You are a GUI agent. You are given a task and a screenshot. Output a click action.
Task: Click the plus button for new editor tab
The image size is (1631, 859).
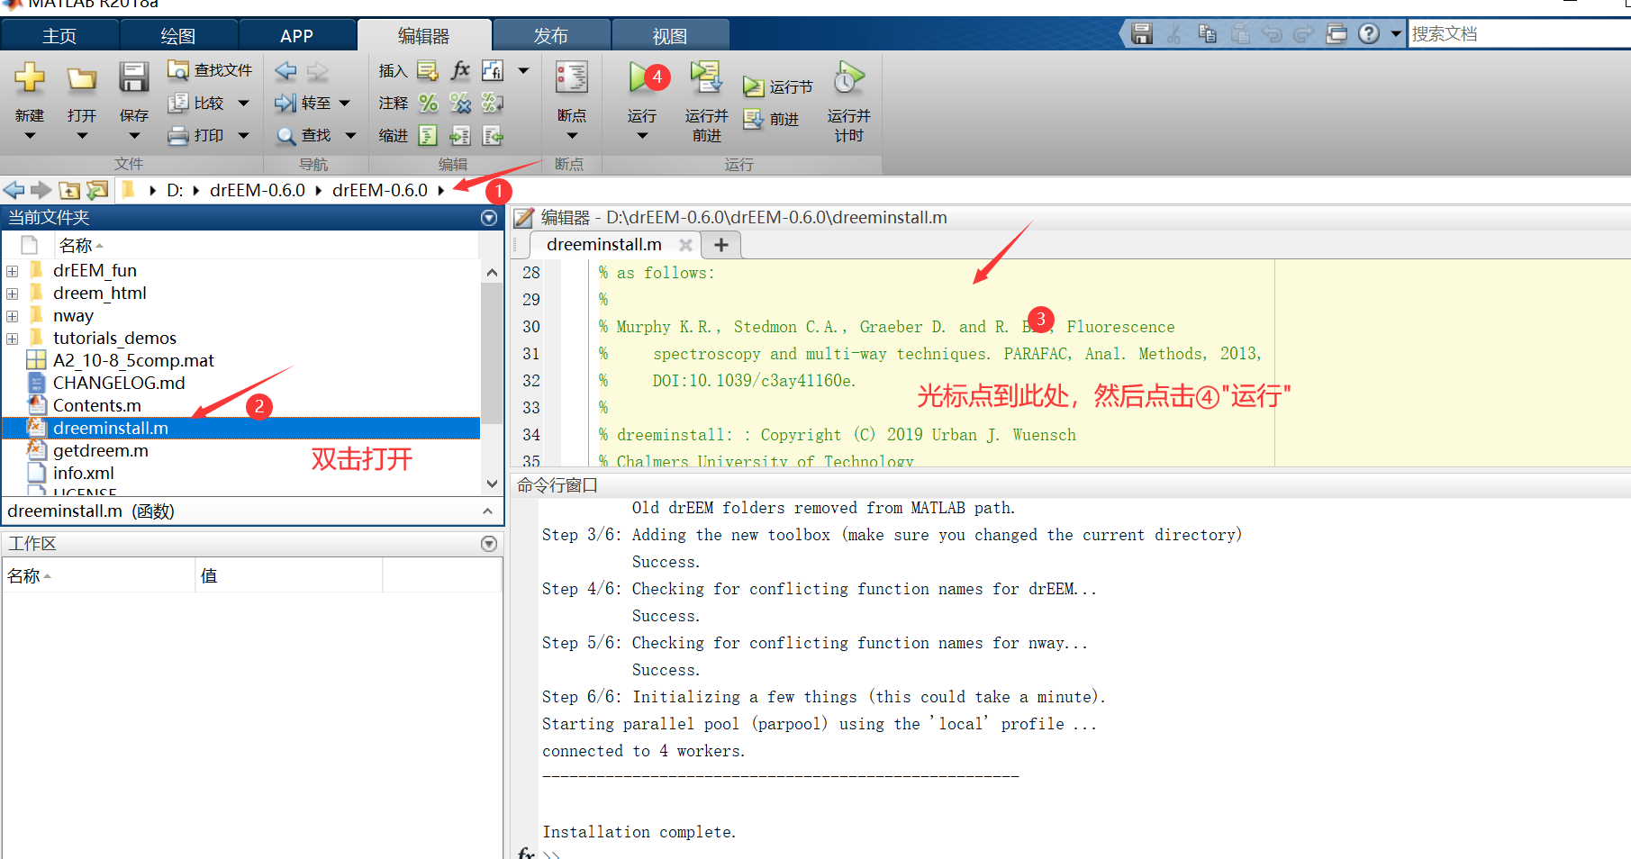(x=720, y=245)
